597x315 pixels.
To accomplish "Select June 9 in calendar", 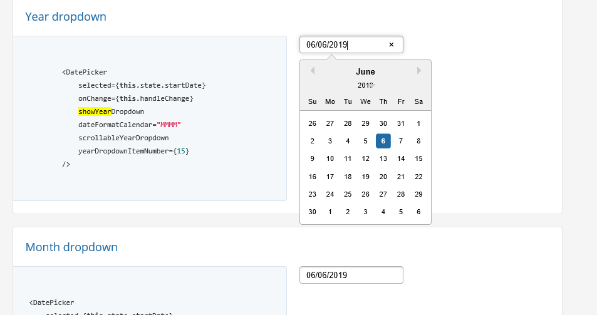I will (312, 158).
